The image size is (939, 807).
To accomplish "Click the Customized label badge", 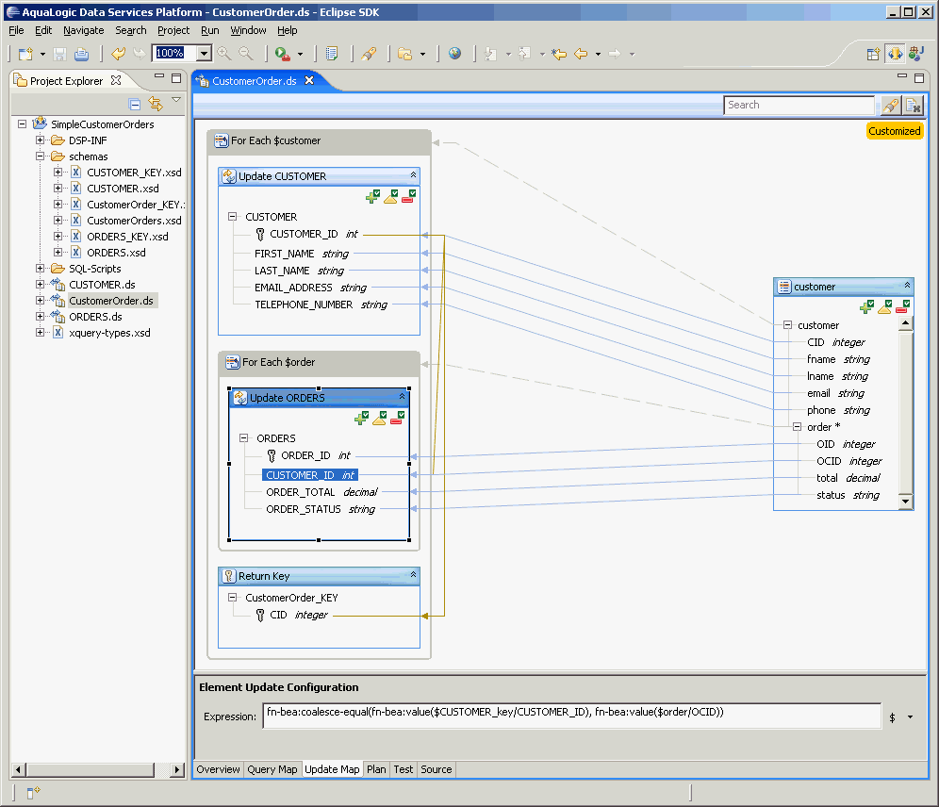I will click(x=895, y=131).
